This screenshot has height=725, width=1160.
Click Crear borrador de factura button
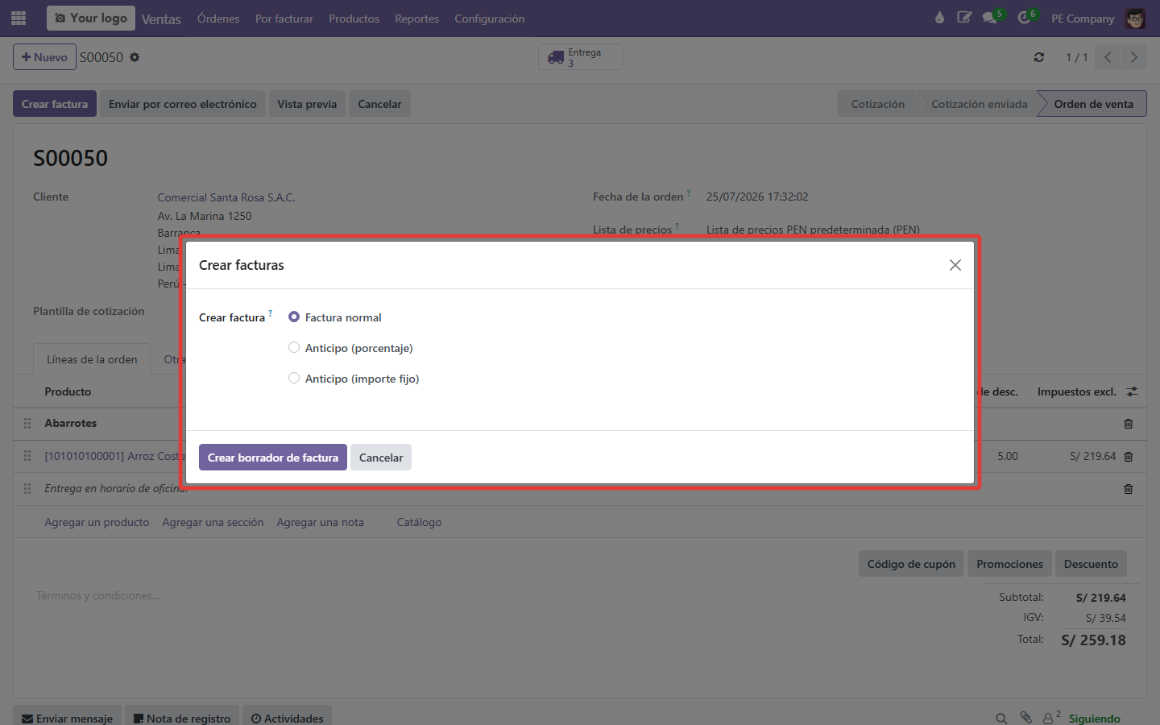coord(273,458)
